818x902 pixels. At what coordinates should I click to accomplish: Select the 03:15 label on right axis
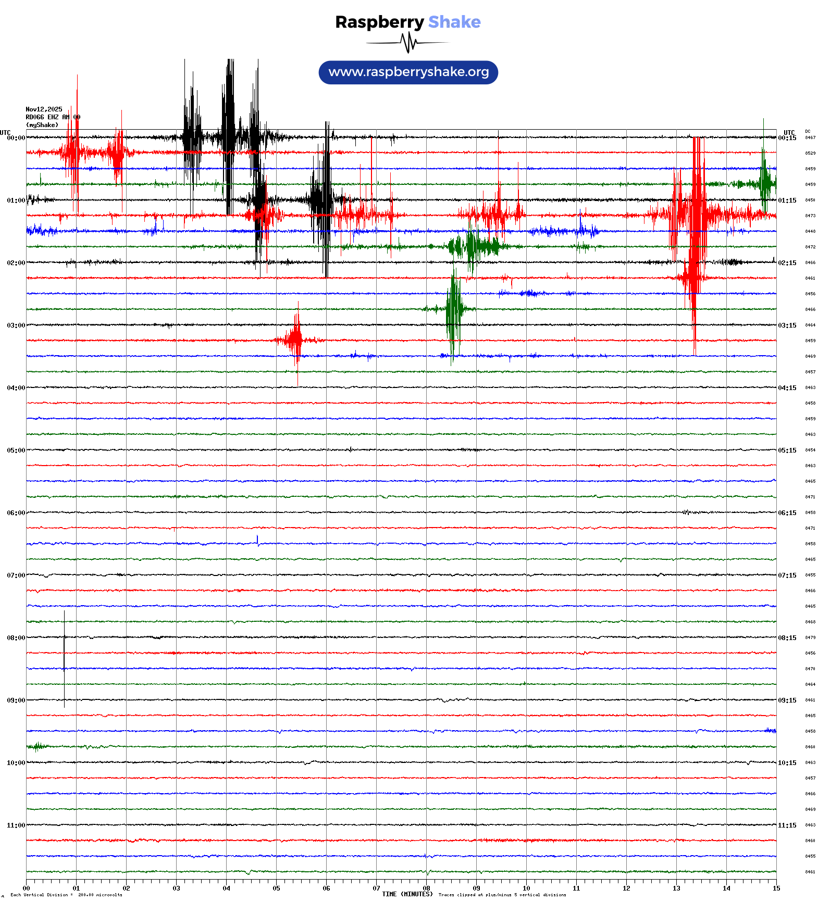(787, 325)
